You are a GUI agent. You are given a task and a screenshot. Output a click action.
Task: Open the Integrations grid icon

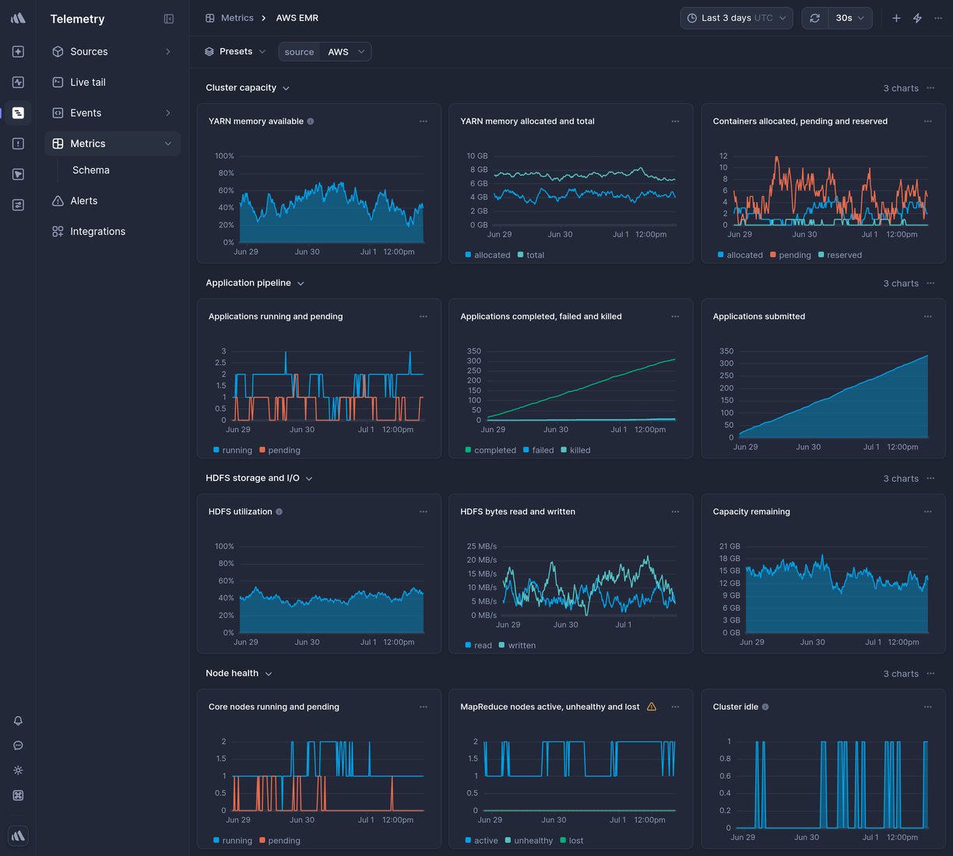click(x=58, y=231)
